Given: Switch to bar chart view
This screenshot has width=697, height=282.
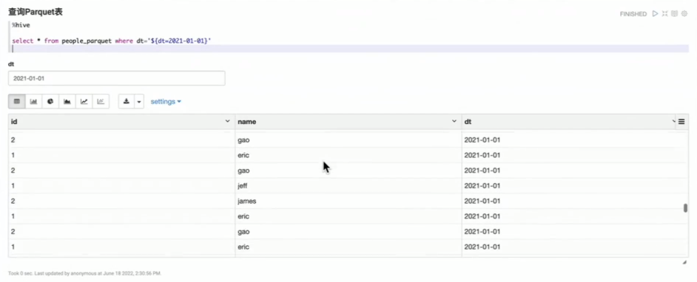Looking at the screenshot, I should tap(34, 101).
